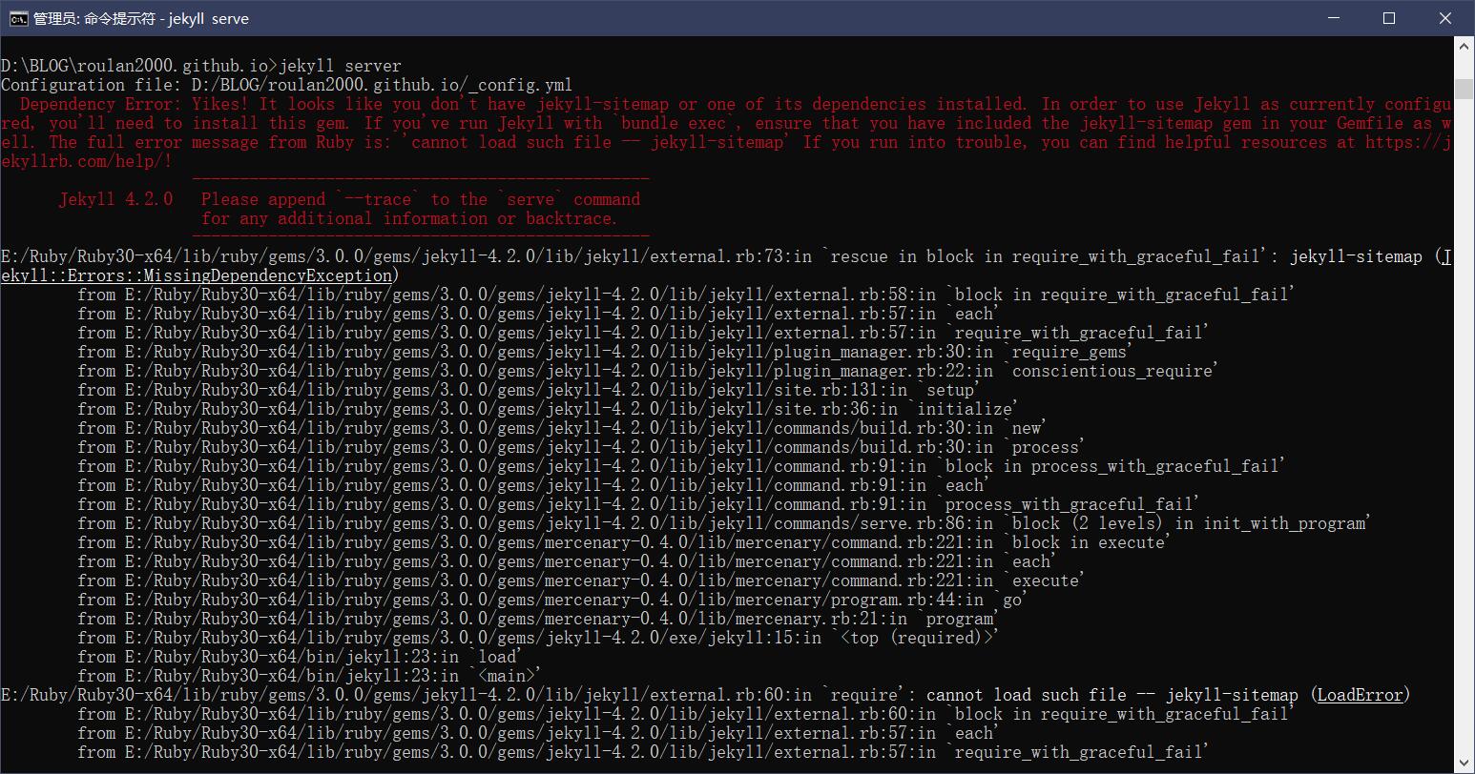The image size is (1475, 774).
Task: Click the line with 'external.rb:58:in'
Action: point(686,295)
